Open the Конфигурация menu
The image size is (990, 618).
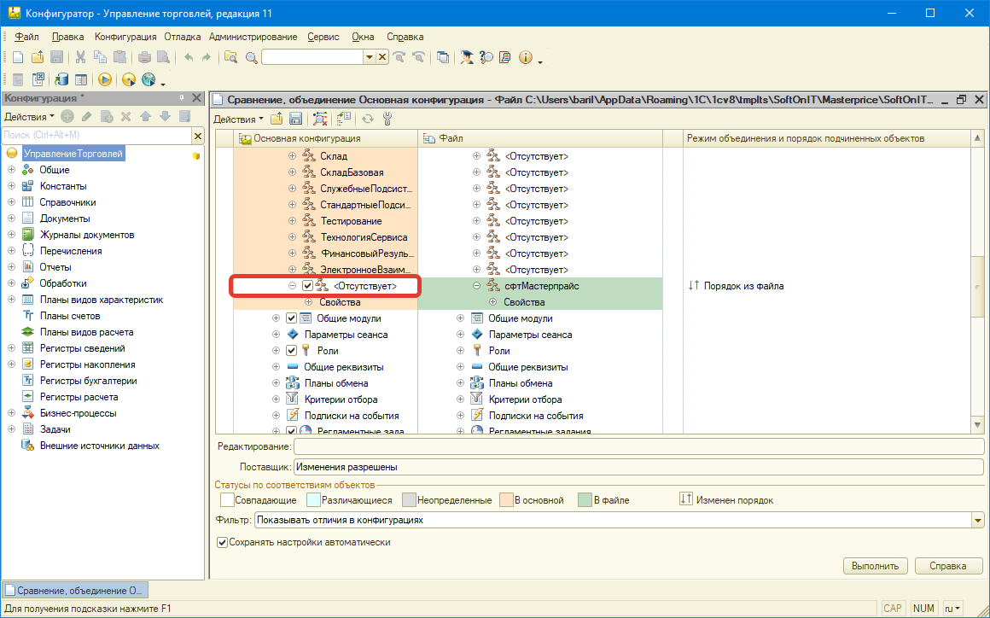coord(125,37)
